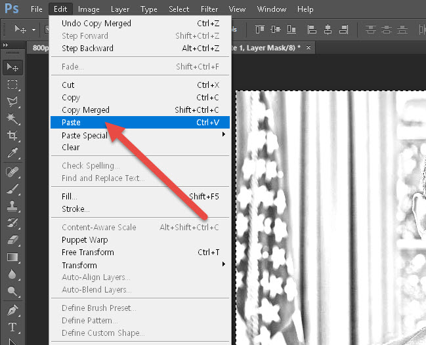
Task: Click the sketch image canvas
Action: coord(331,218)
